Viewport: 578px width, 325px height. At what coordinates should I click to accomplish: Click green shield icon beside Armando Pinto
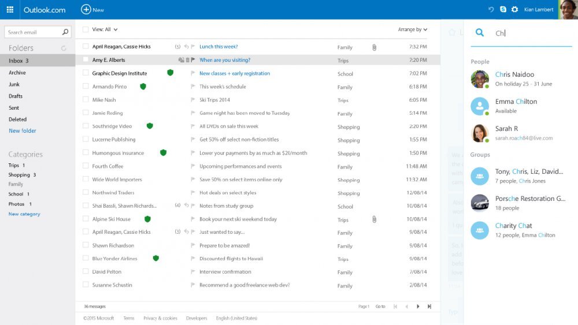(143, 87)
